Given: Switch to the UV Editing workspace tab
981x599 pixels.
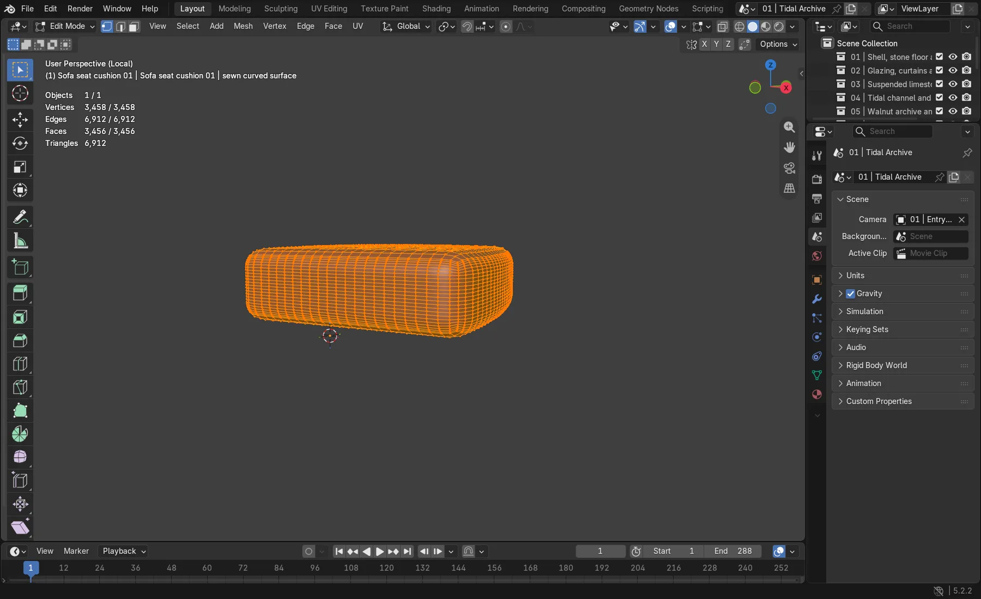Looking at the screenshot, I should pos(329,9).
